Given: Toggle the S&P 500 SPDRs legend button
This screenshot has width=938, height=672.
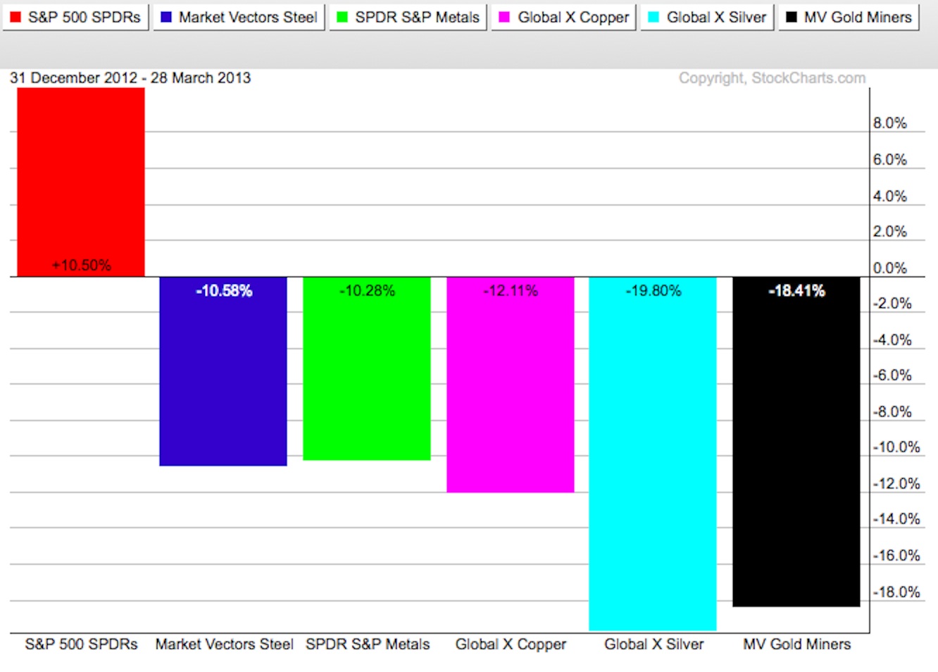Looking at the screenshot, I should [75, 17].
